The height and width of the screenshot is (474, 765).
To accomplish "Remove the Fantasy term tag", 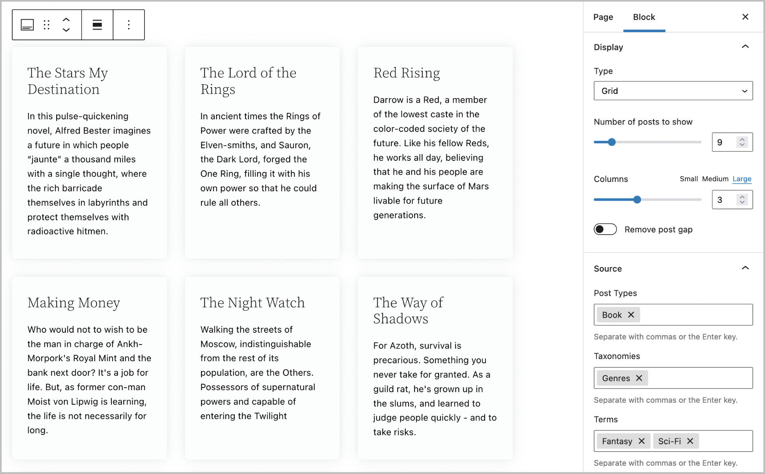I will [x=642, y=441].
